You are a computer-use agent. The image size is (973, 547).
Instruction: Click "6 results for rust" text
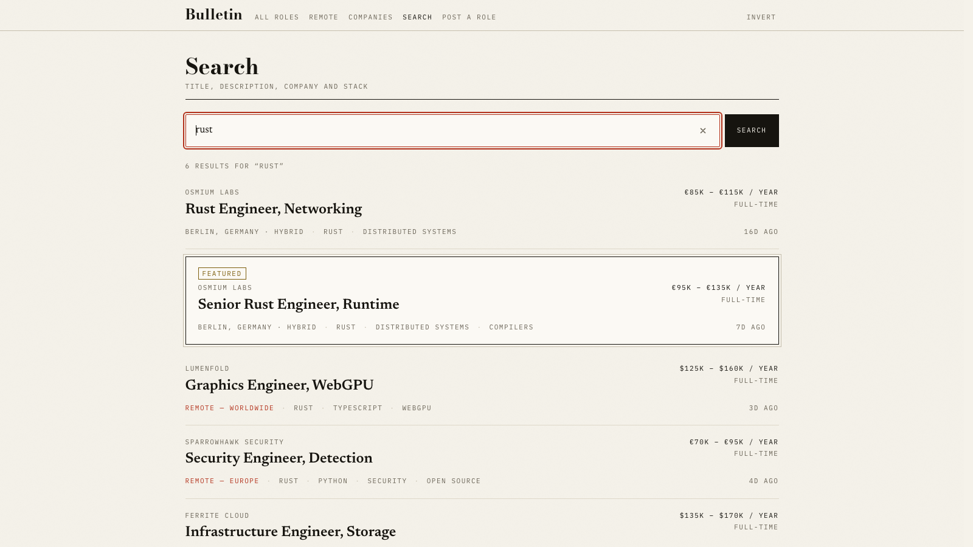(x=235, y=167)
